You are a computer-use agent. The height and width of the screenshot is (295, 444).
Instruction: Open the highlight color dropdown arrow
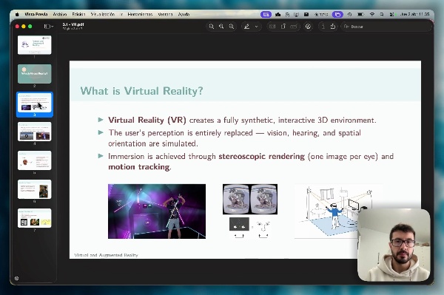point(256,27)
